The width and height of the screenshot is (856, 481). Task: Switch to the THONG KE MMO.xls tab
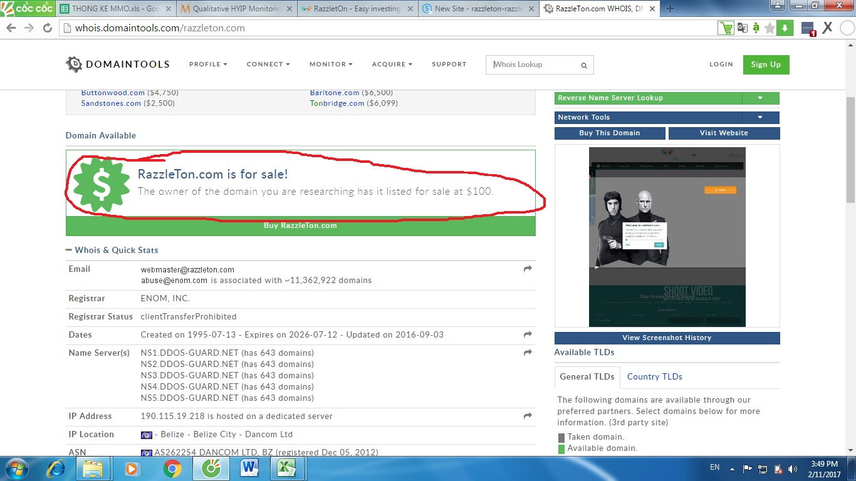[x=115, y=9]
